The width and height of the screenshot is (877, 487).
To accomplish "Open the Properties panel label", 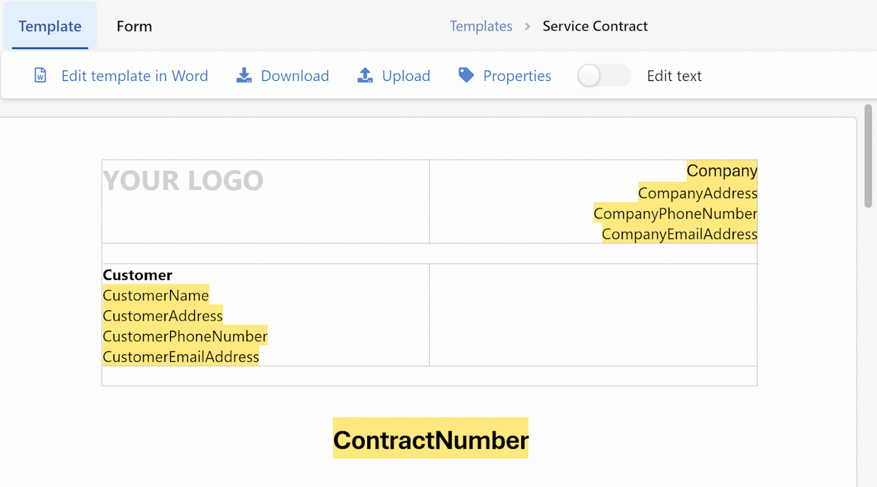I will click(x=517, y=76).
